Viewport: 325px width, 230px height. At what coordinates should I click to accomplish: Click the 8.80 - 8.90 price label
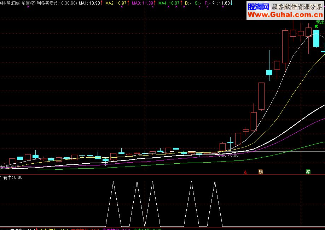228,155
